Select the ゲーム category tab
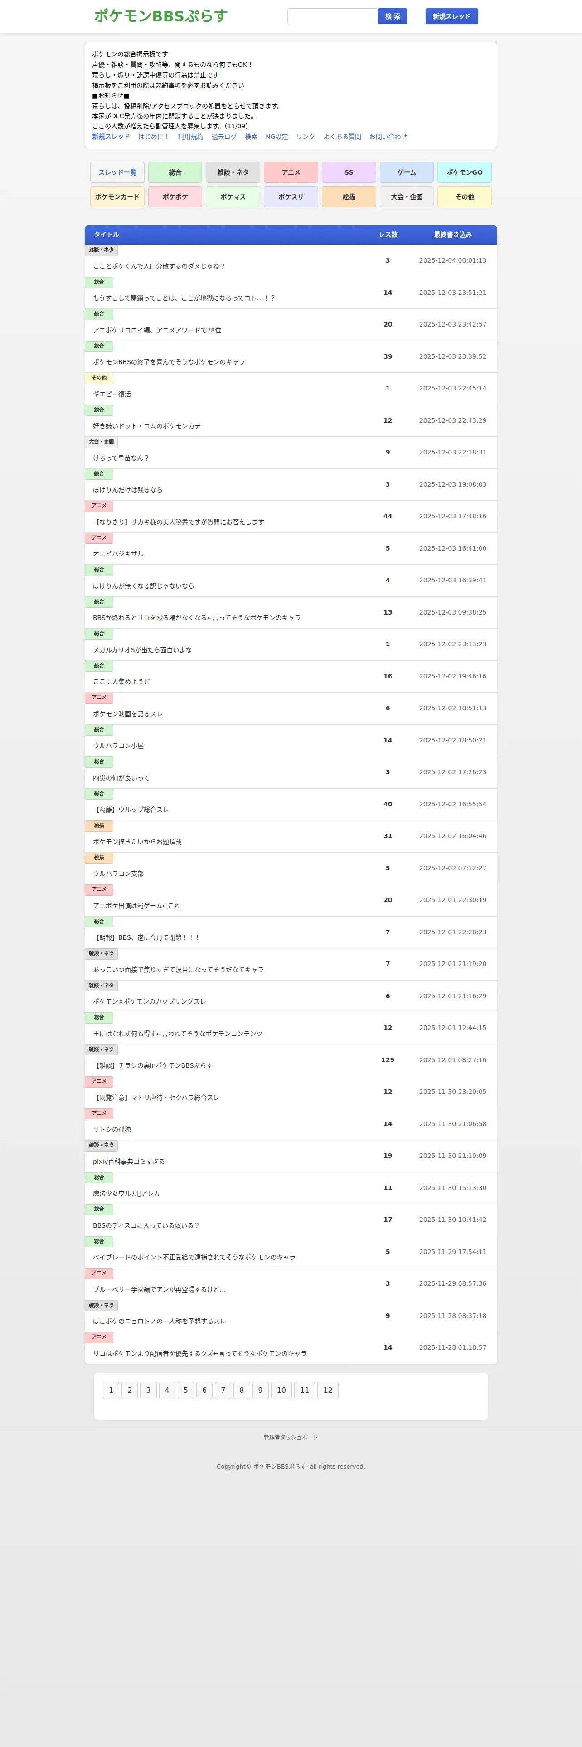The height and width of the screenshot is (1747, 582). point(407,172)
